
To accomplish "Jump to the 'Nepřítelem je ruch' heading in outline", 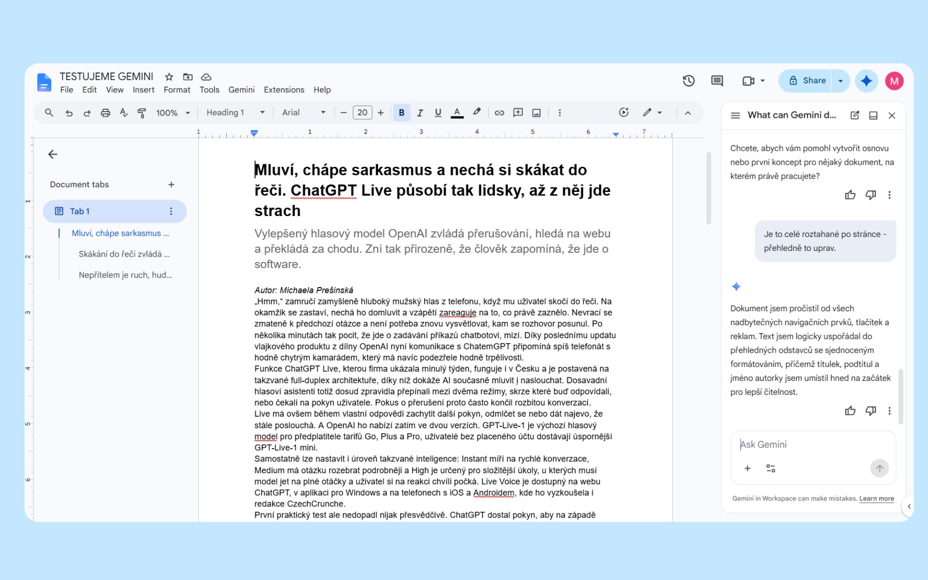I will 125,275.
